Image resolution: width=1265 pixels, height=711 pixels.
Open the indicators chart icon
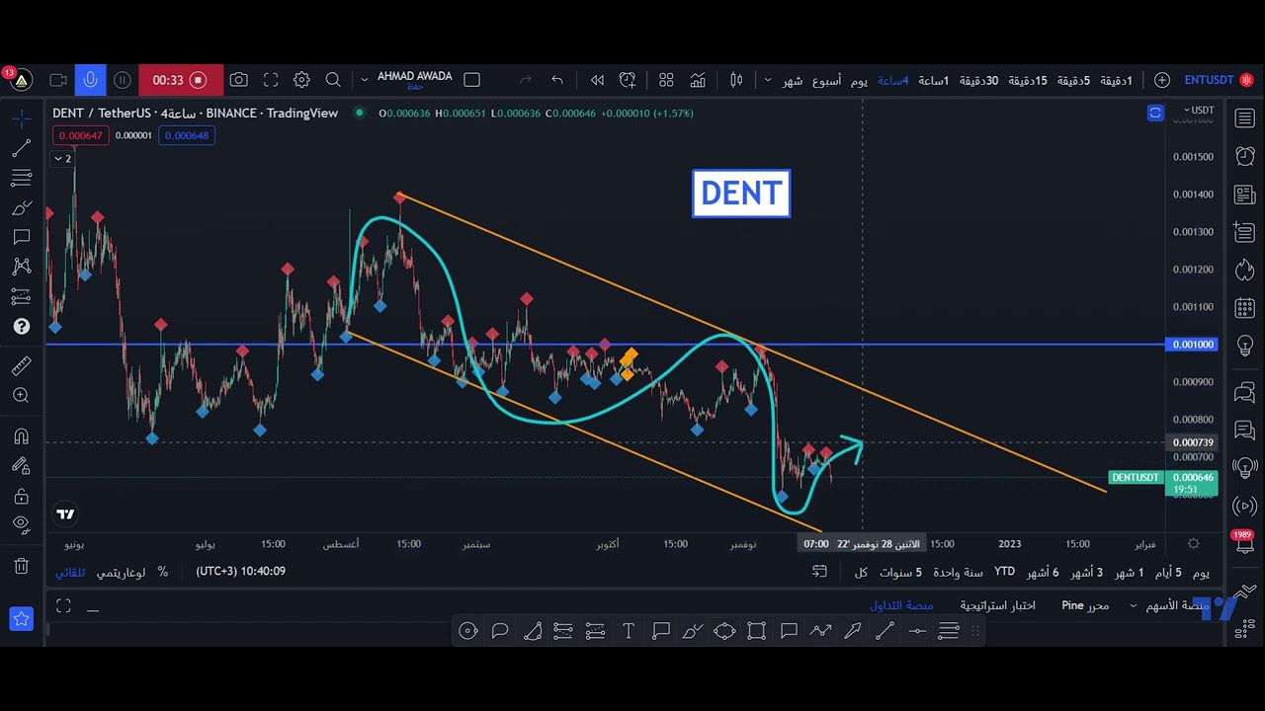click(x=698, y=80)
